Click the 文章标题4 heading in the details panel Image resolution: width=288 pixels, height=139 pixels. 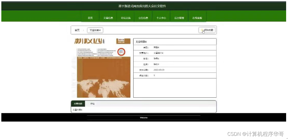[x=141, y=42]
